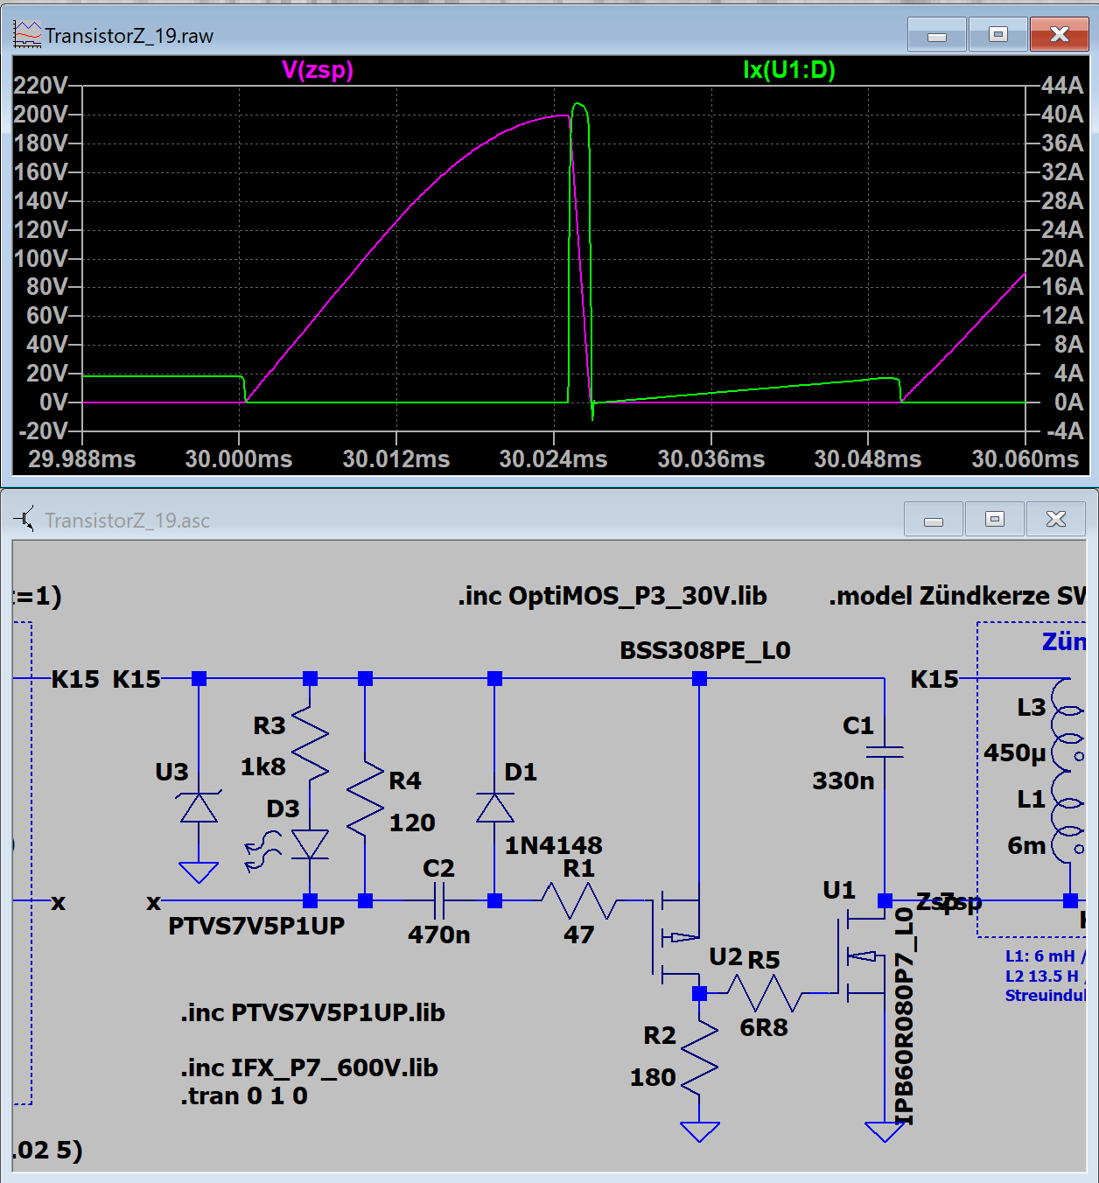
Task: Click the time axis at 30.024ms
Action: [x=553, y=458]
